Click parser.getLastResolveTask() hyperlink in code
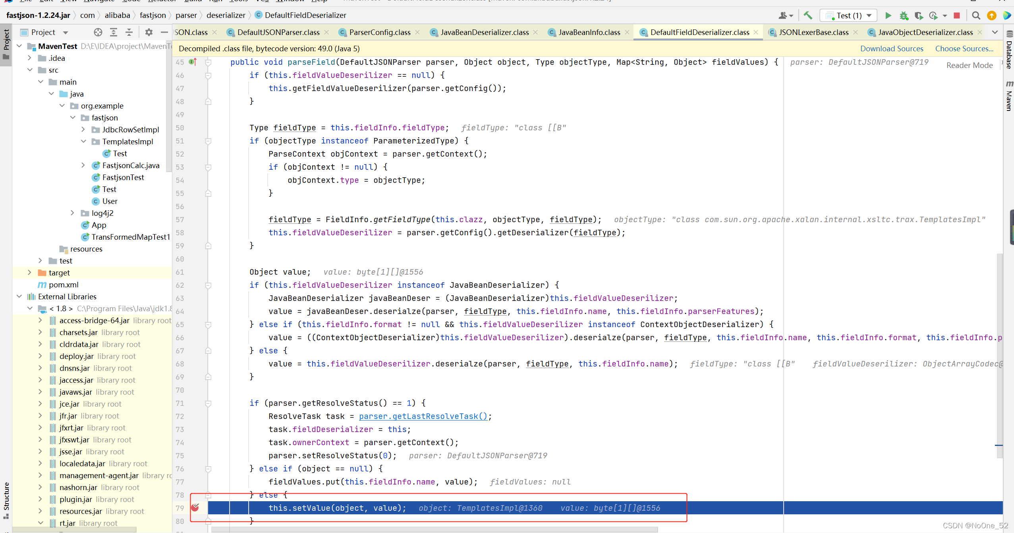Screen dimensions: 1014x533 423,416
